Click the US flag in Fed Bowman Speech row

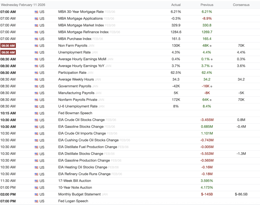click(x=36, y=113)
